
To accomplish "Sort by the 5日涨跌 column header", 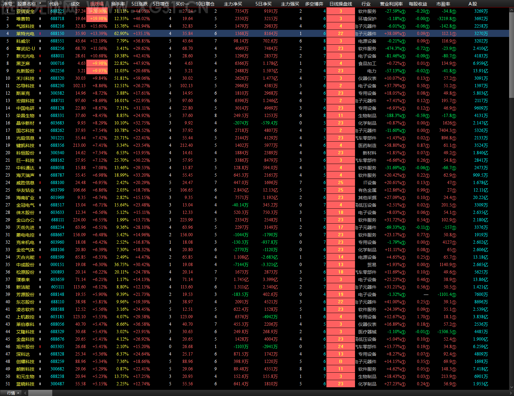I will click(x=140, y=4).
